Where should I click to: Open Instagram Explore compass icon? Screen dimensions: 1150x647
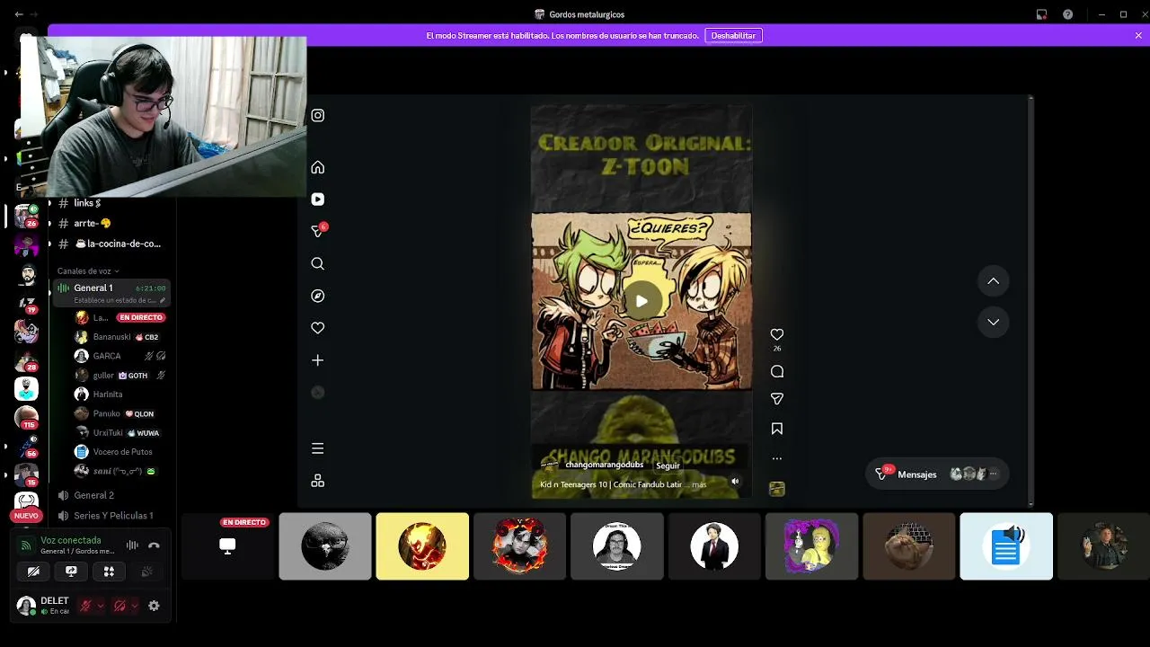click(x=317, y=296)
